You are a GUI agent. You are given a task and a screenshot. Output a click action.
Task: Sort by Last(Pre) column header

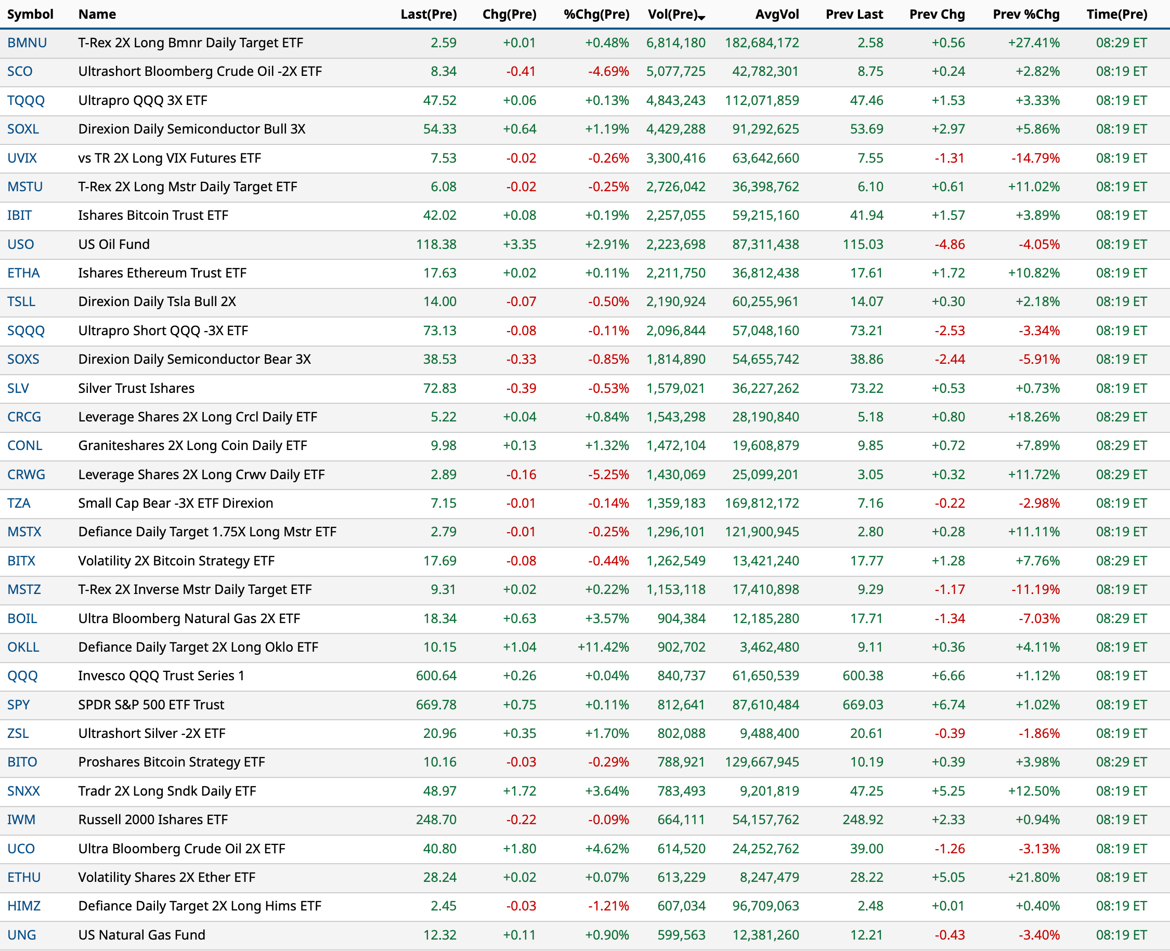(428, 14)
